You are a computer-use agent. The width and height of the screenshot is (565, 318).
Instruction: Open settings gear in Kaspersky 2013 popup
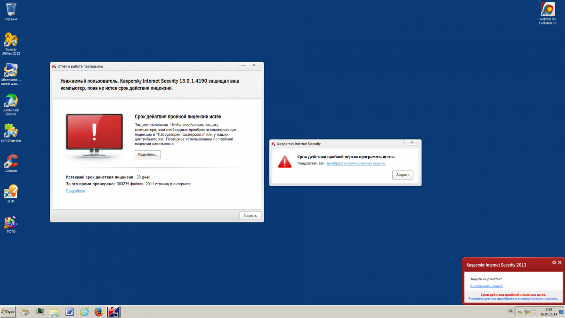pos(554,262)
